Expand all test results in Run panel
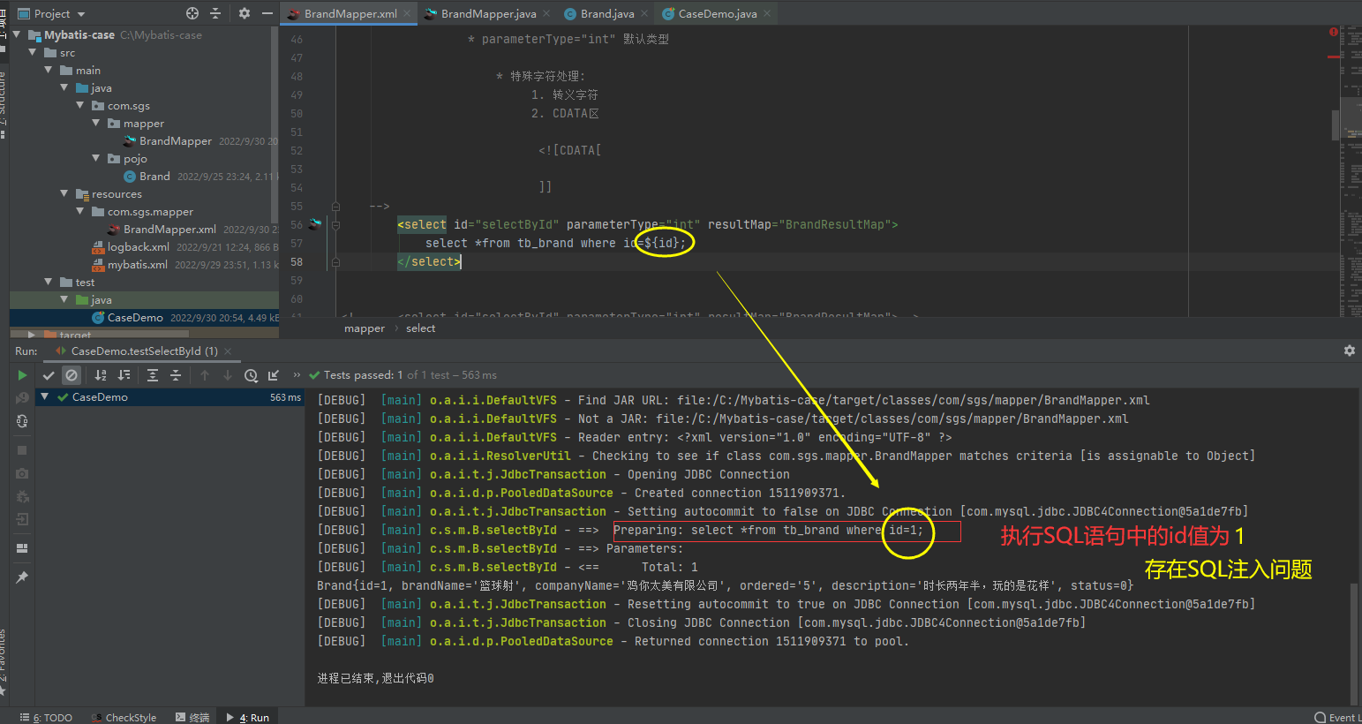The height and width of the screenshot is (724, 1362). pyautogui.click(x=153, y=375)
